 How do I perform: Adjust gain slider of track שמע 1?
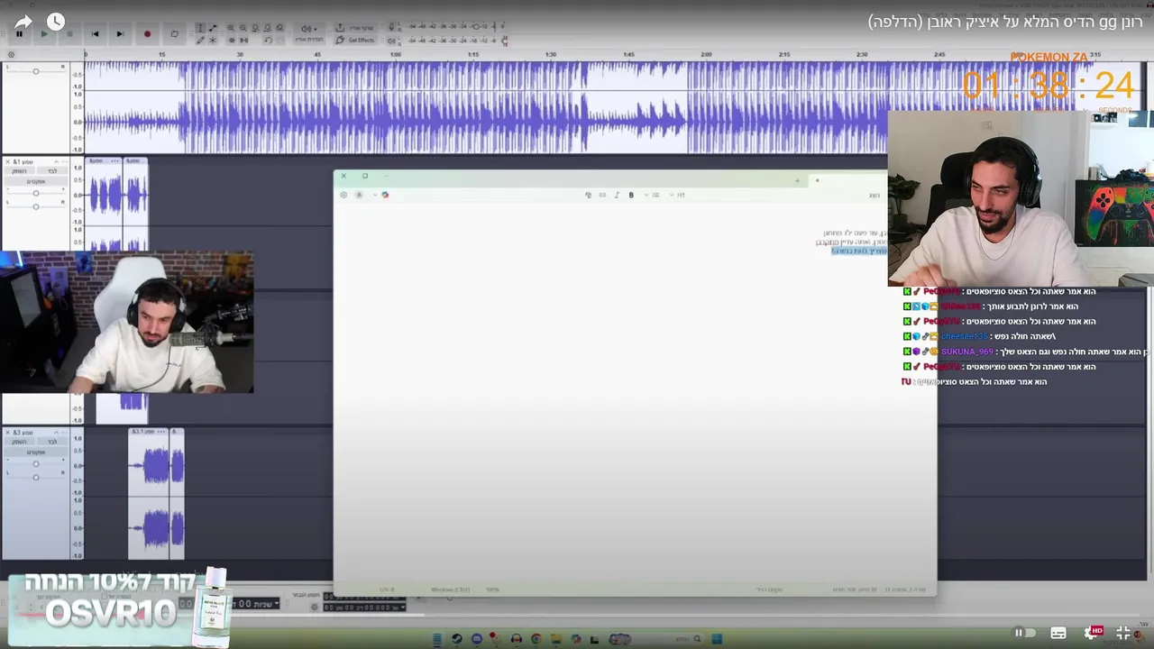click(36, 193)
